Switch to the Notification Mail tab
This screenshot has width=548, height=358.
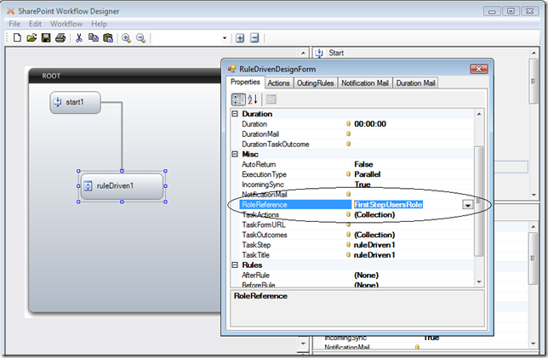(365, 83)
